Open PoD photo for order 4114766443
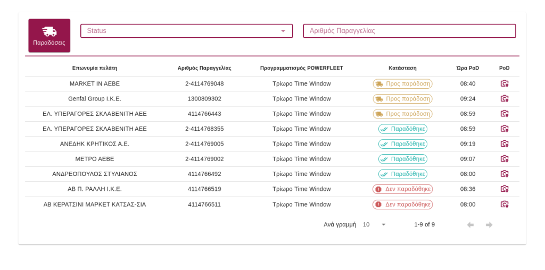The image size is (545, 270). click(504, 114)
